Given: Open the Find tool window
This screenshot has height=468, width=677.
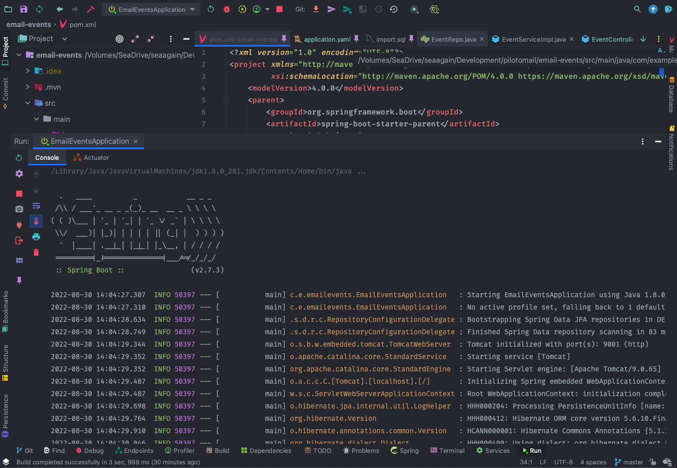Looking at the screenshot, I should point(54,451).
